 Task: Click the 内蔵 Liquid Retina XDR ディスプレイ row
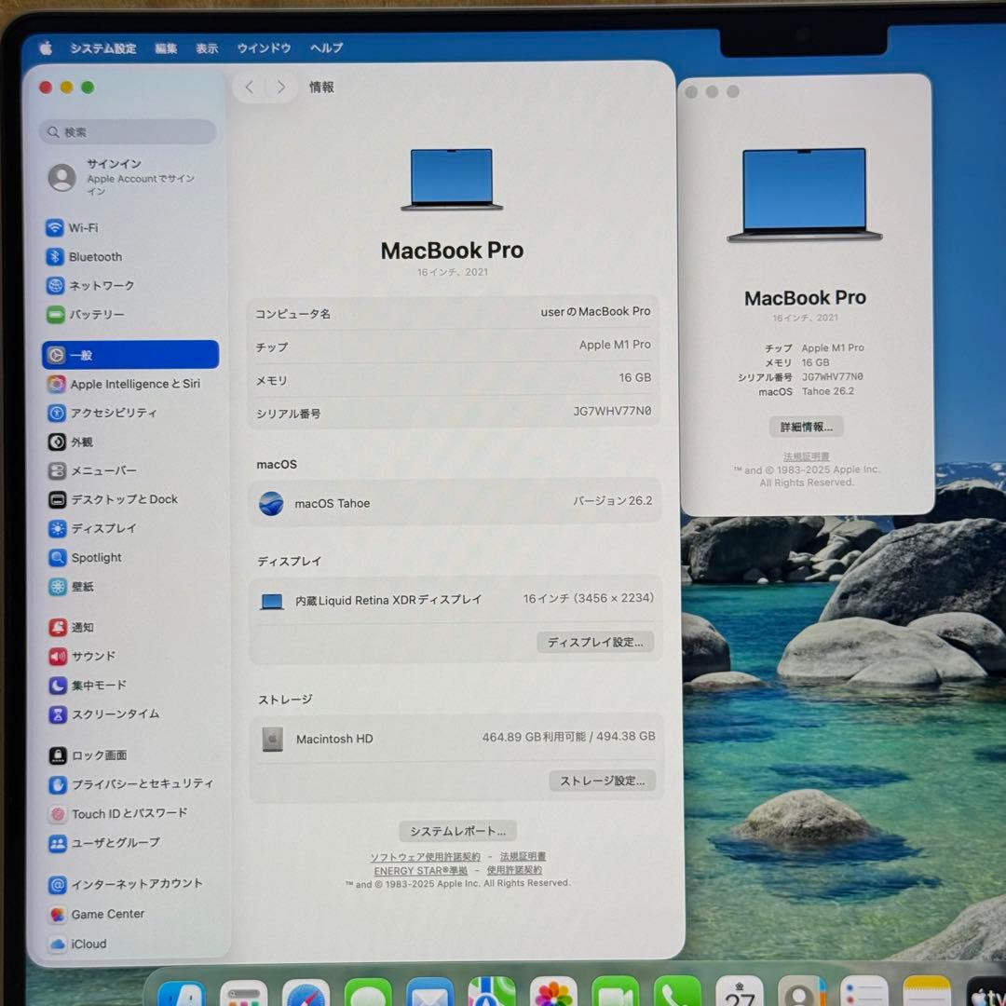[x=455, y=599]
